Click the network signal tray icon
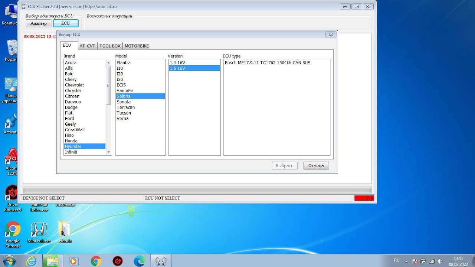Image resolution: width=475 pixels, height=267 pixels. click(x=432, y=261)
